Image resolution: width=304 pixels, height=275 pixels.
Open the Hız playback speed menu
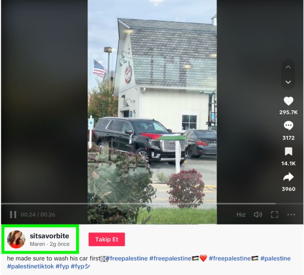click(241, 215)
